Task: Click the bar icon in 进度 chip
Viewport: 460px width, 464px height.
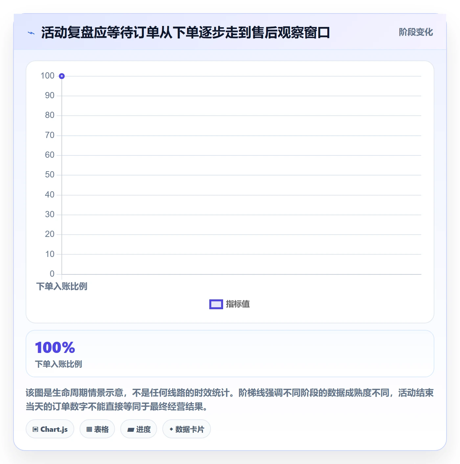Action: pyautogui.click(x=130, y=430)
